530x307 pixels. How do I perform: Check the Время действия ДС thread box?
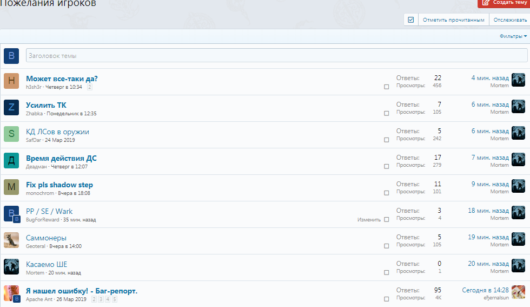pyautogui.click(x=386, y=166)
